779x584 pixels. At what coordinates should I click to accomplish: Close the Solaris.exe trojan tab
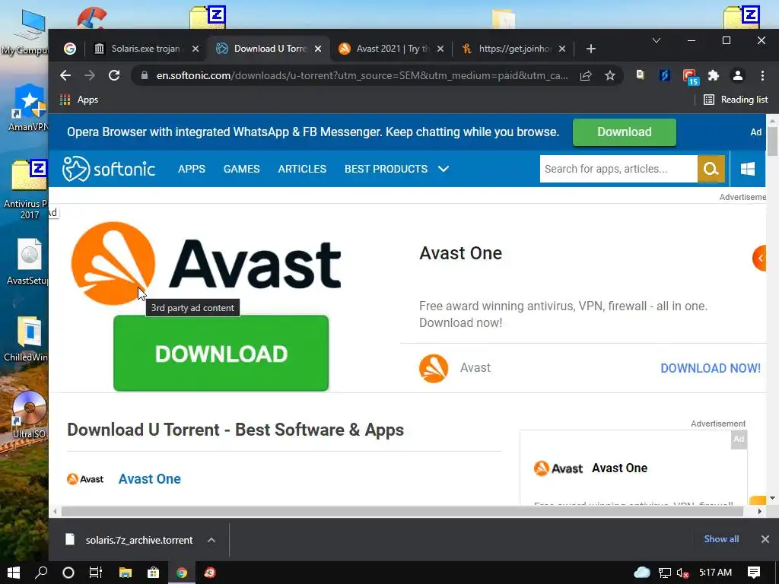pyautogui.click(x=196, y=49)
